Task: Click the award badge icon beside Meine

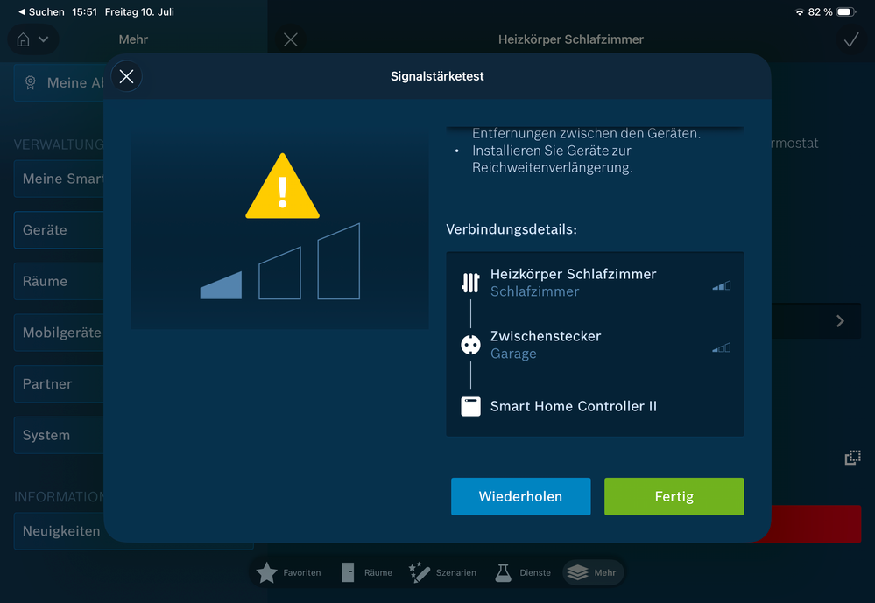Action: pyautogui.click(x=30, y=82)
